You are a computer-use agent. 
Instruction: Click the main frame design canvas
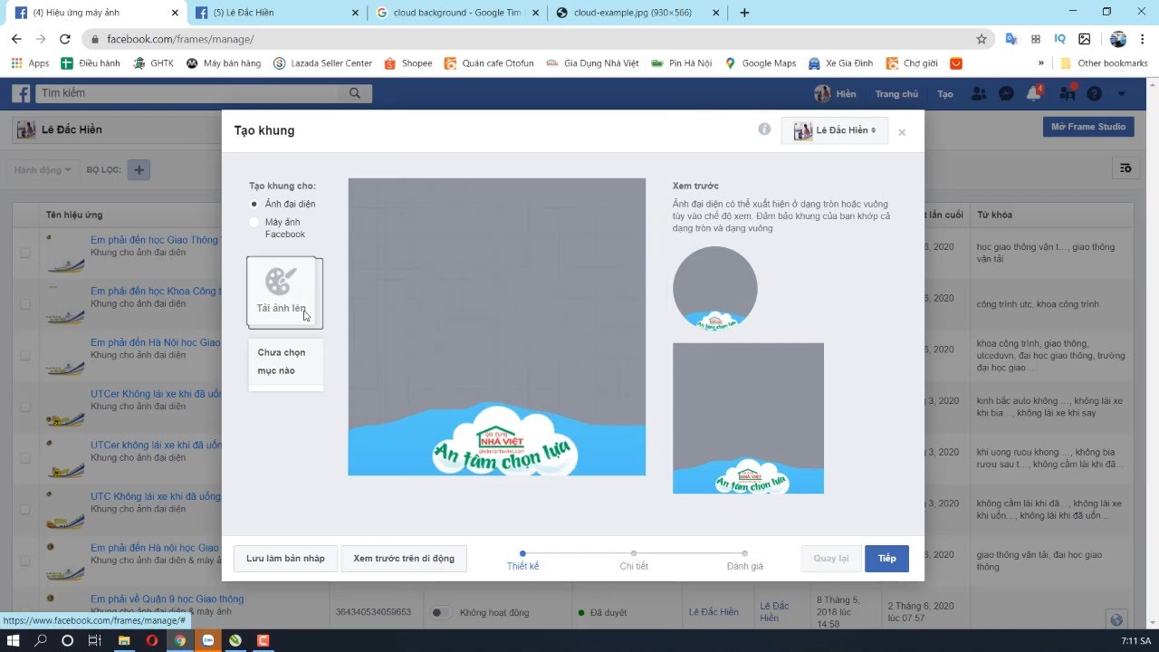coord(497,327)
